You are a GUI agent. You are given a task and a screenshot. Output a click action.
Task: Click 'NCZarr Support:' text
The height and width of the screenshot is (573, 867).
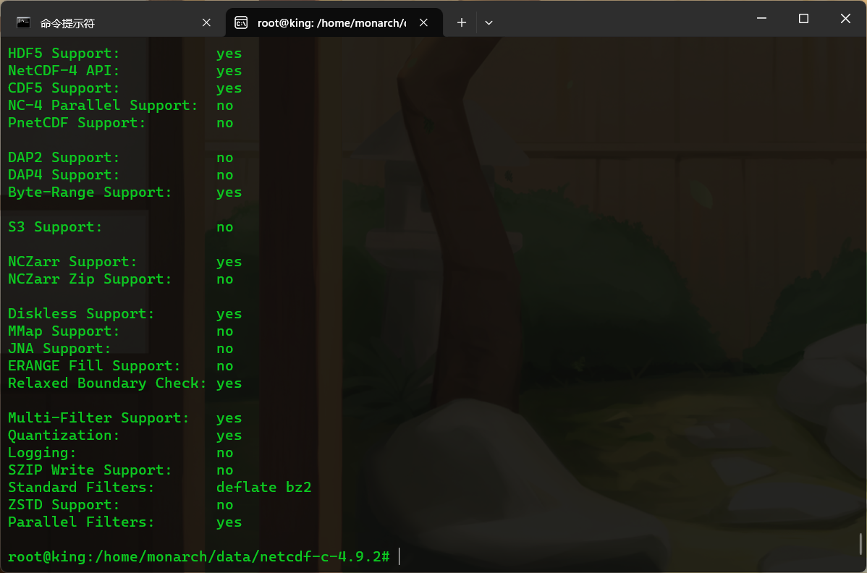(72, 262)
